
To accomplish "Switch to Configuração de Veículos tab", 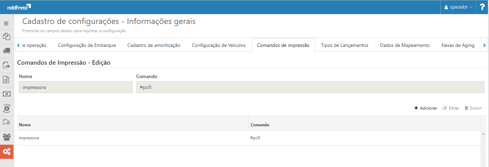I will point(218,45).
